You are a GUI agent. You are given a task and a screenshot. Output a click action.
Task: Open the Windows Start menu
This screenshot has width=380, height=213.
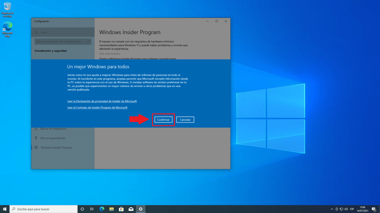coord(5,209)
